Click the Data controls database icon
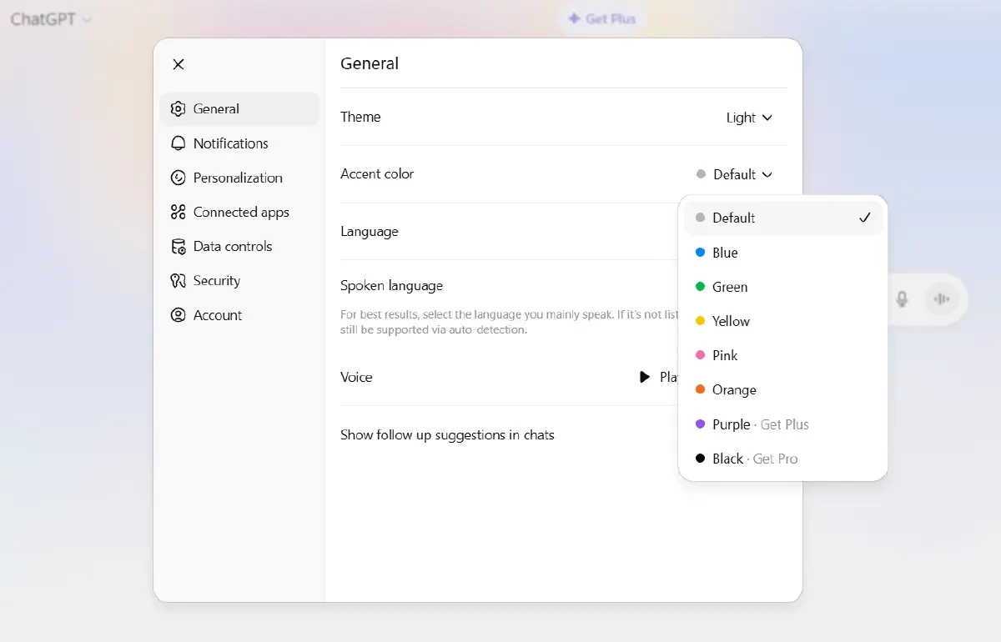 (x=178, y=246)
